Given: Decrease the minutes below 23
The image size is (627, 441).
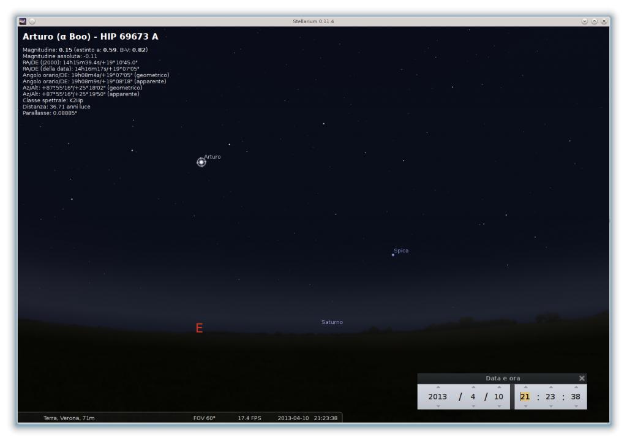Looking at the screenshot, I should 550,406.
